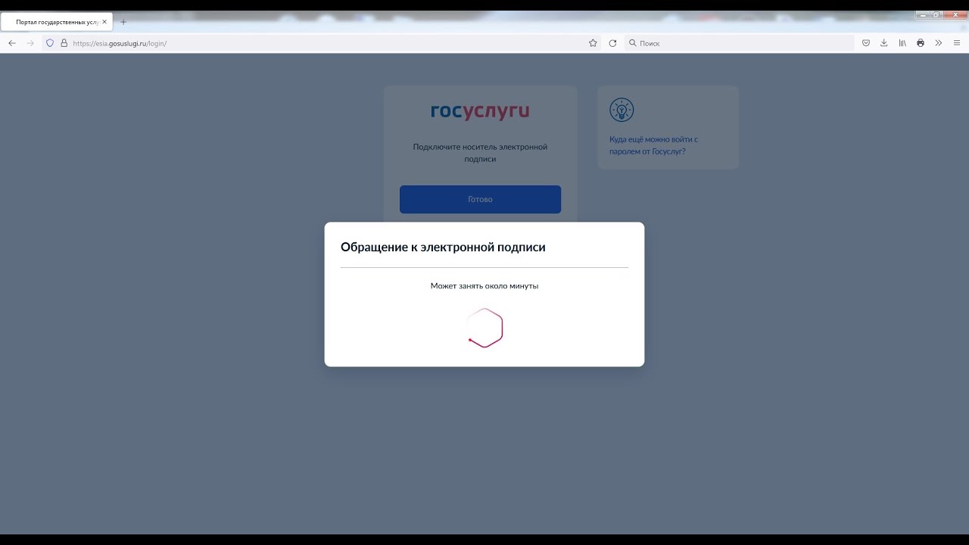Bookmark this page with the star icon
The width and height of the screenshot is (969, 545).
click(593, 43)
